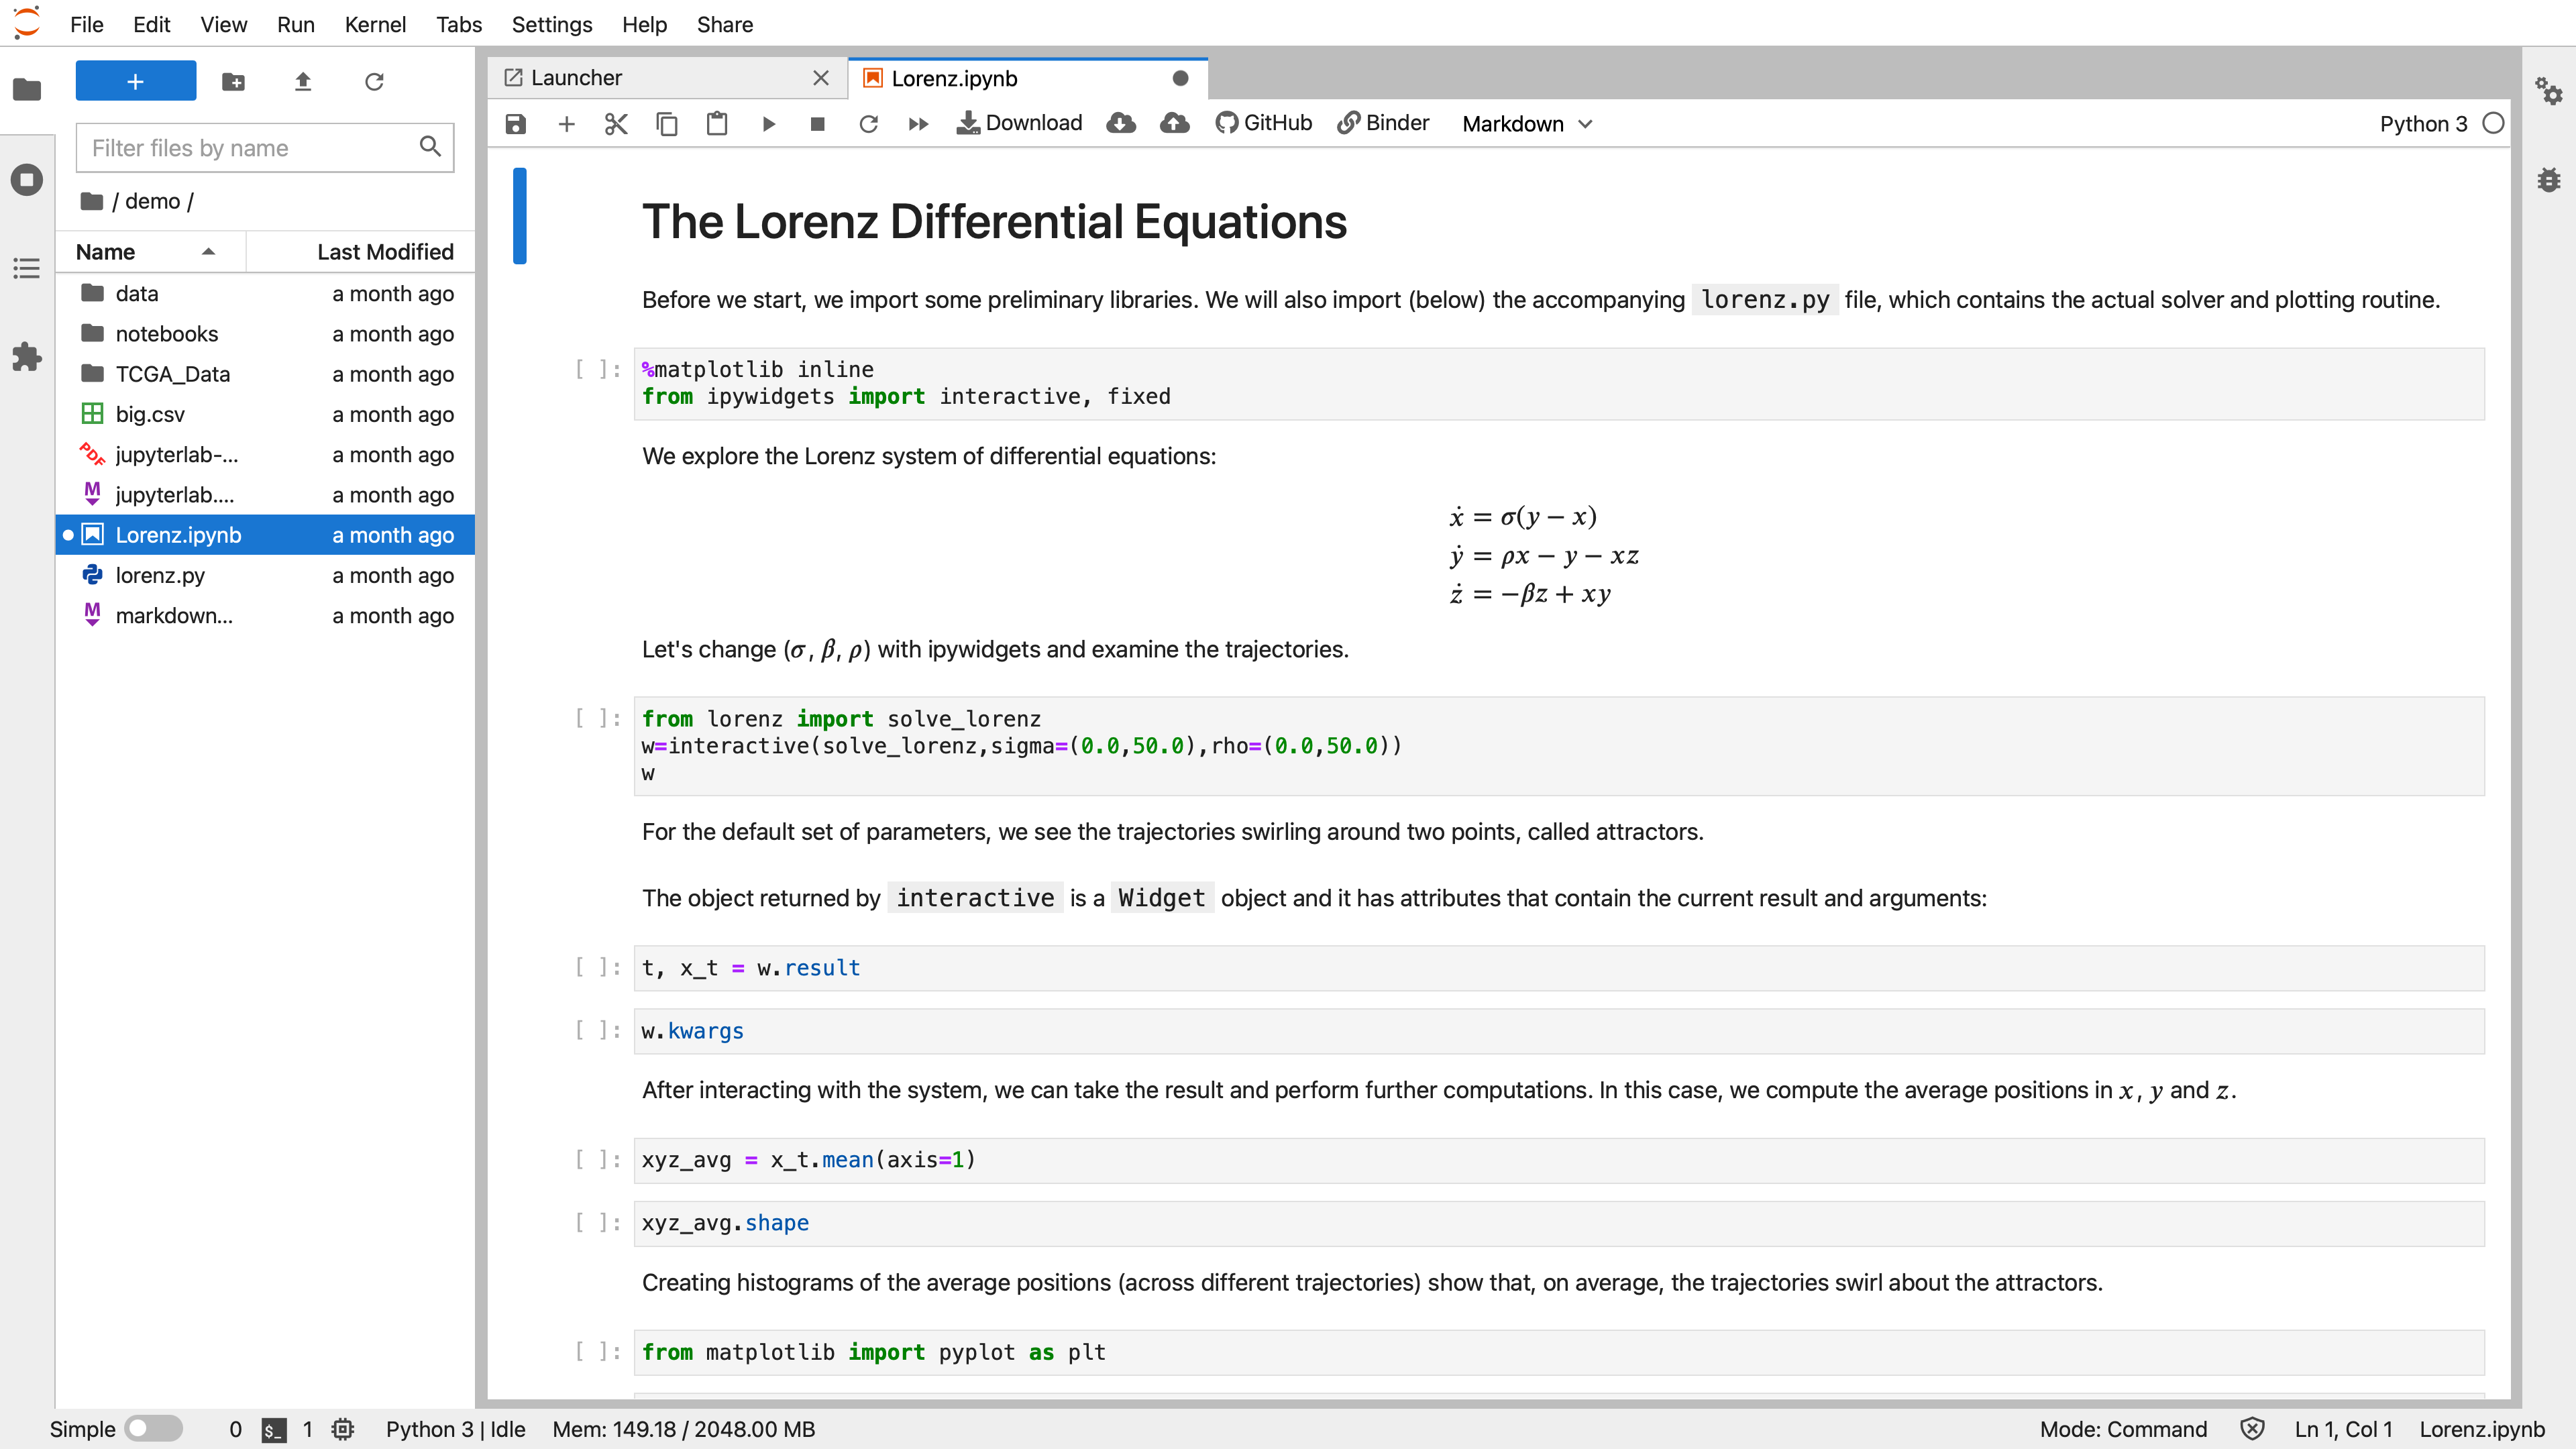Save the Lorenz.ipynb notebook
This screenshot has height=1449, width=2576.
[x=515, y=124]
